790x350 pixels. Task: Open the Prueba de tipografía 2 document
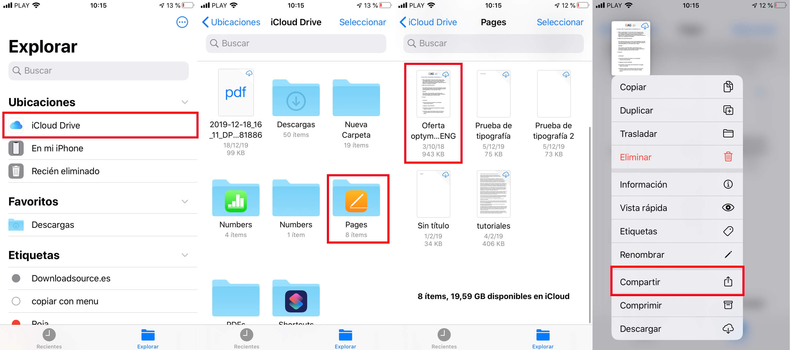[554, 114]
